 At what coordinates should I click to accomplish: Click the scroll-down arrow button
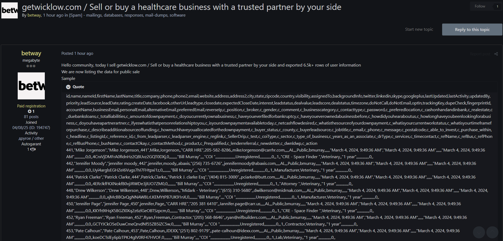coord(479,232)
